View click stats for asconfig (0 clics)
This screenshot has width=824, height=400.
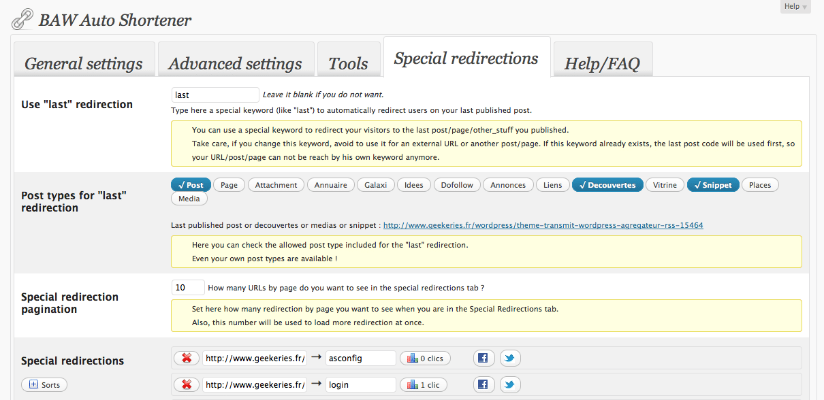point(424,359)
